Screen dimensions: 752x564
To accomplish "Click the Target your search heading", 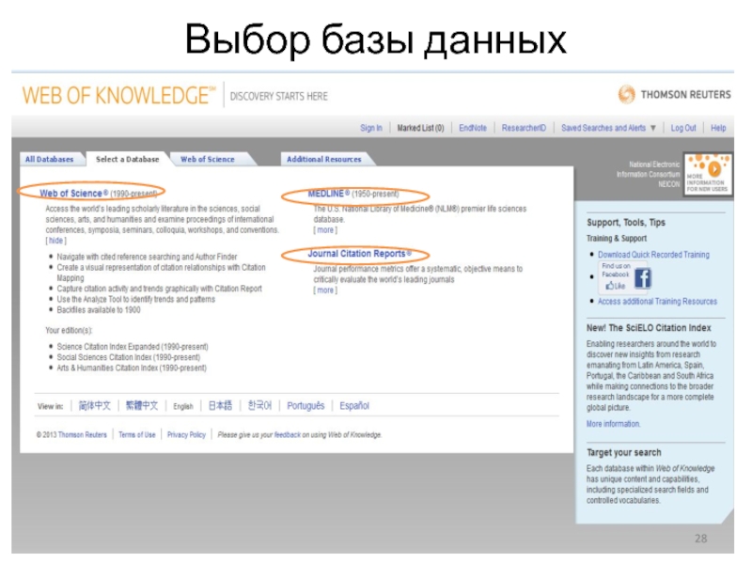I will 623,453.
